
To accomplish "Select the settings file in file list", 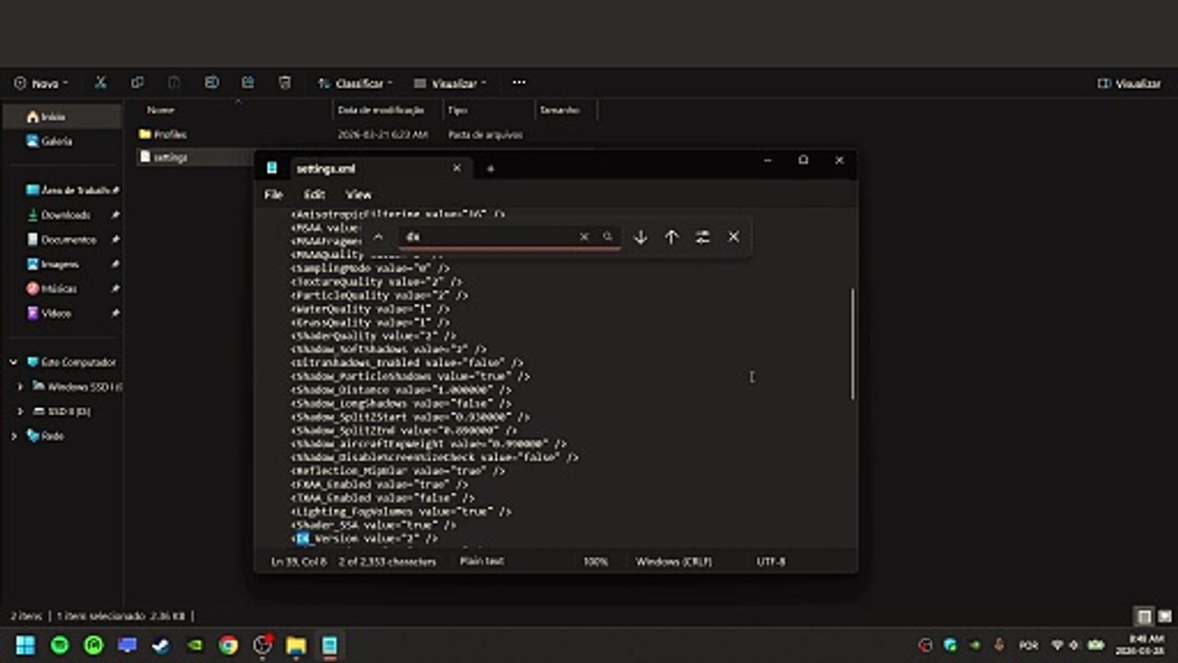I will (x=164, y=157).
